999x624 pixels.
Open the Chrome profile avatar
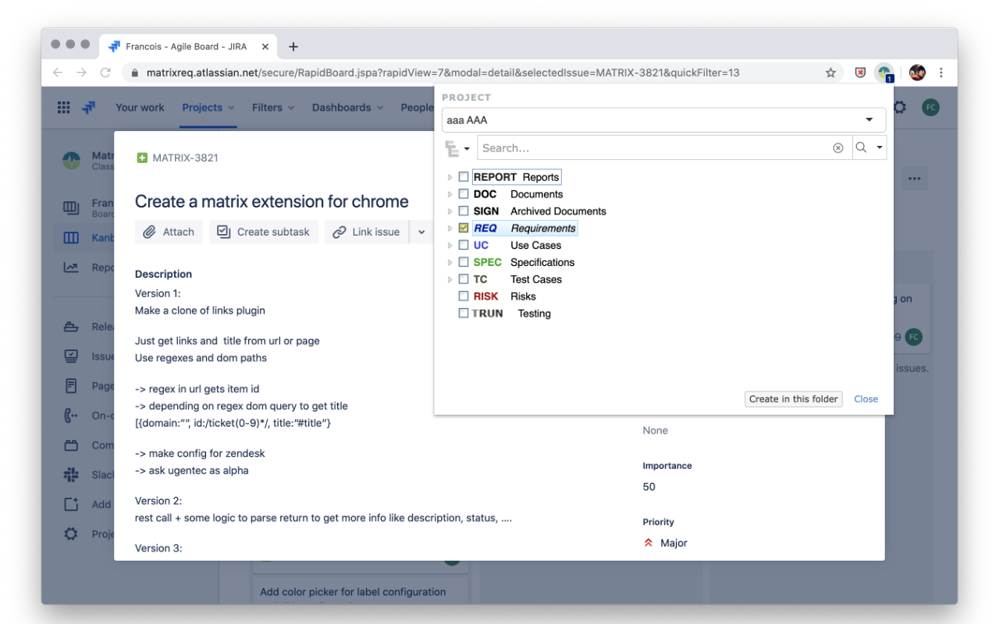[x=917, y=73]
